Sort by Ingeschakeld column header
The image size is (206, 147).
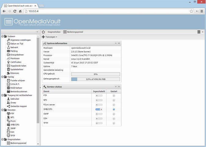(99, 91)
